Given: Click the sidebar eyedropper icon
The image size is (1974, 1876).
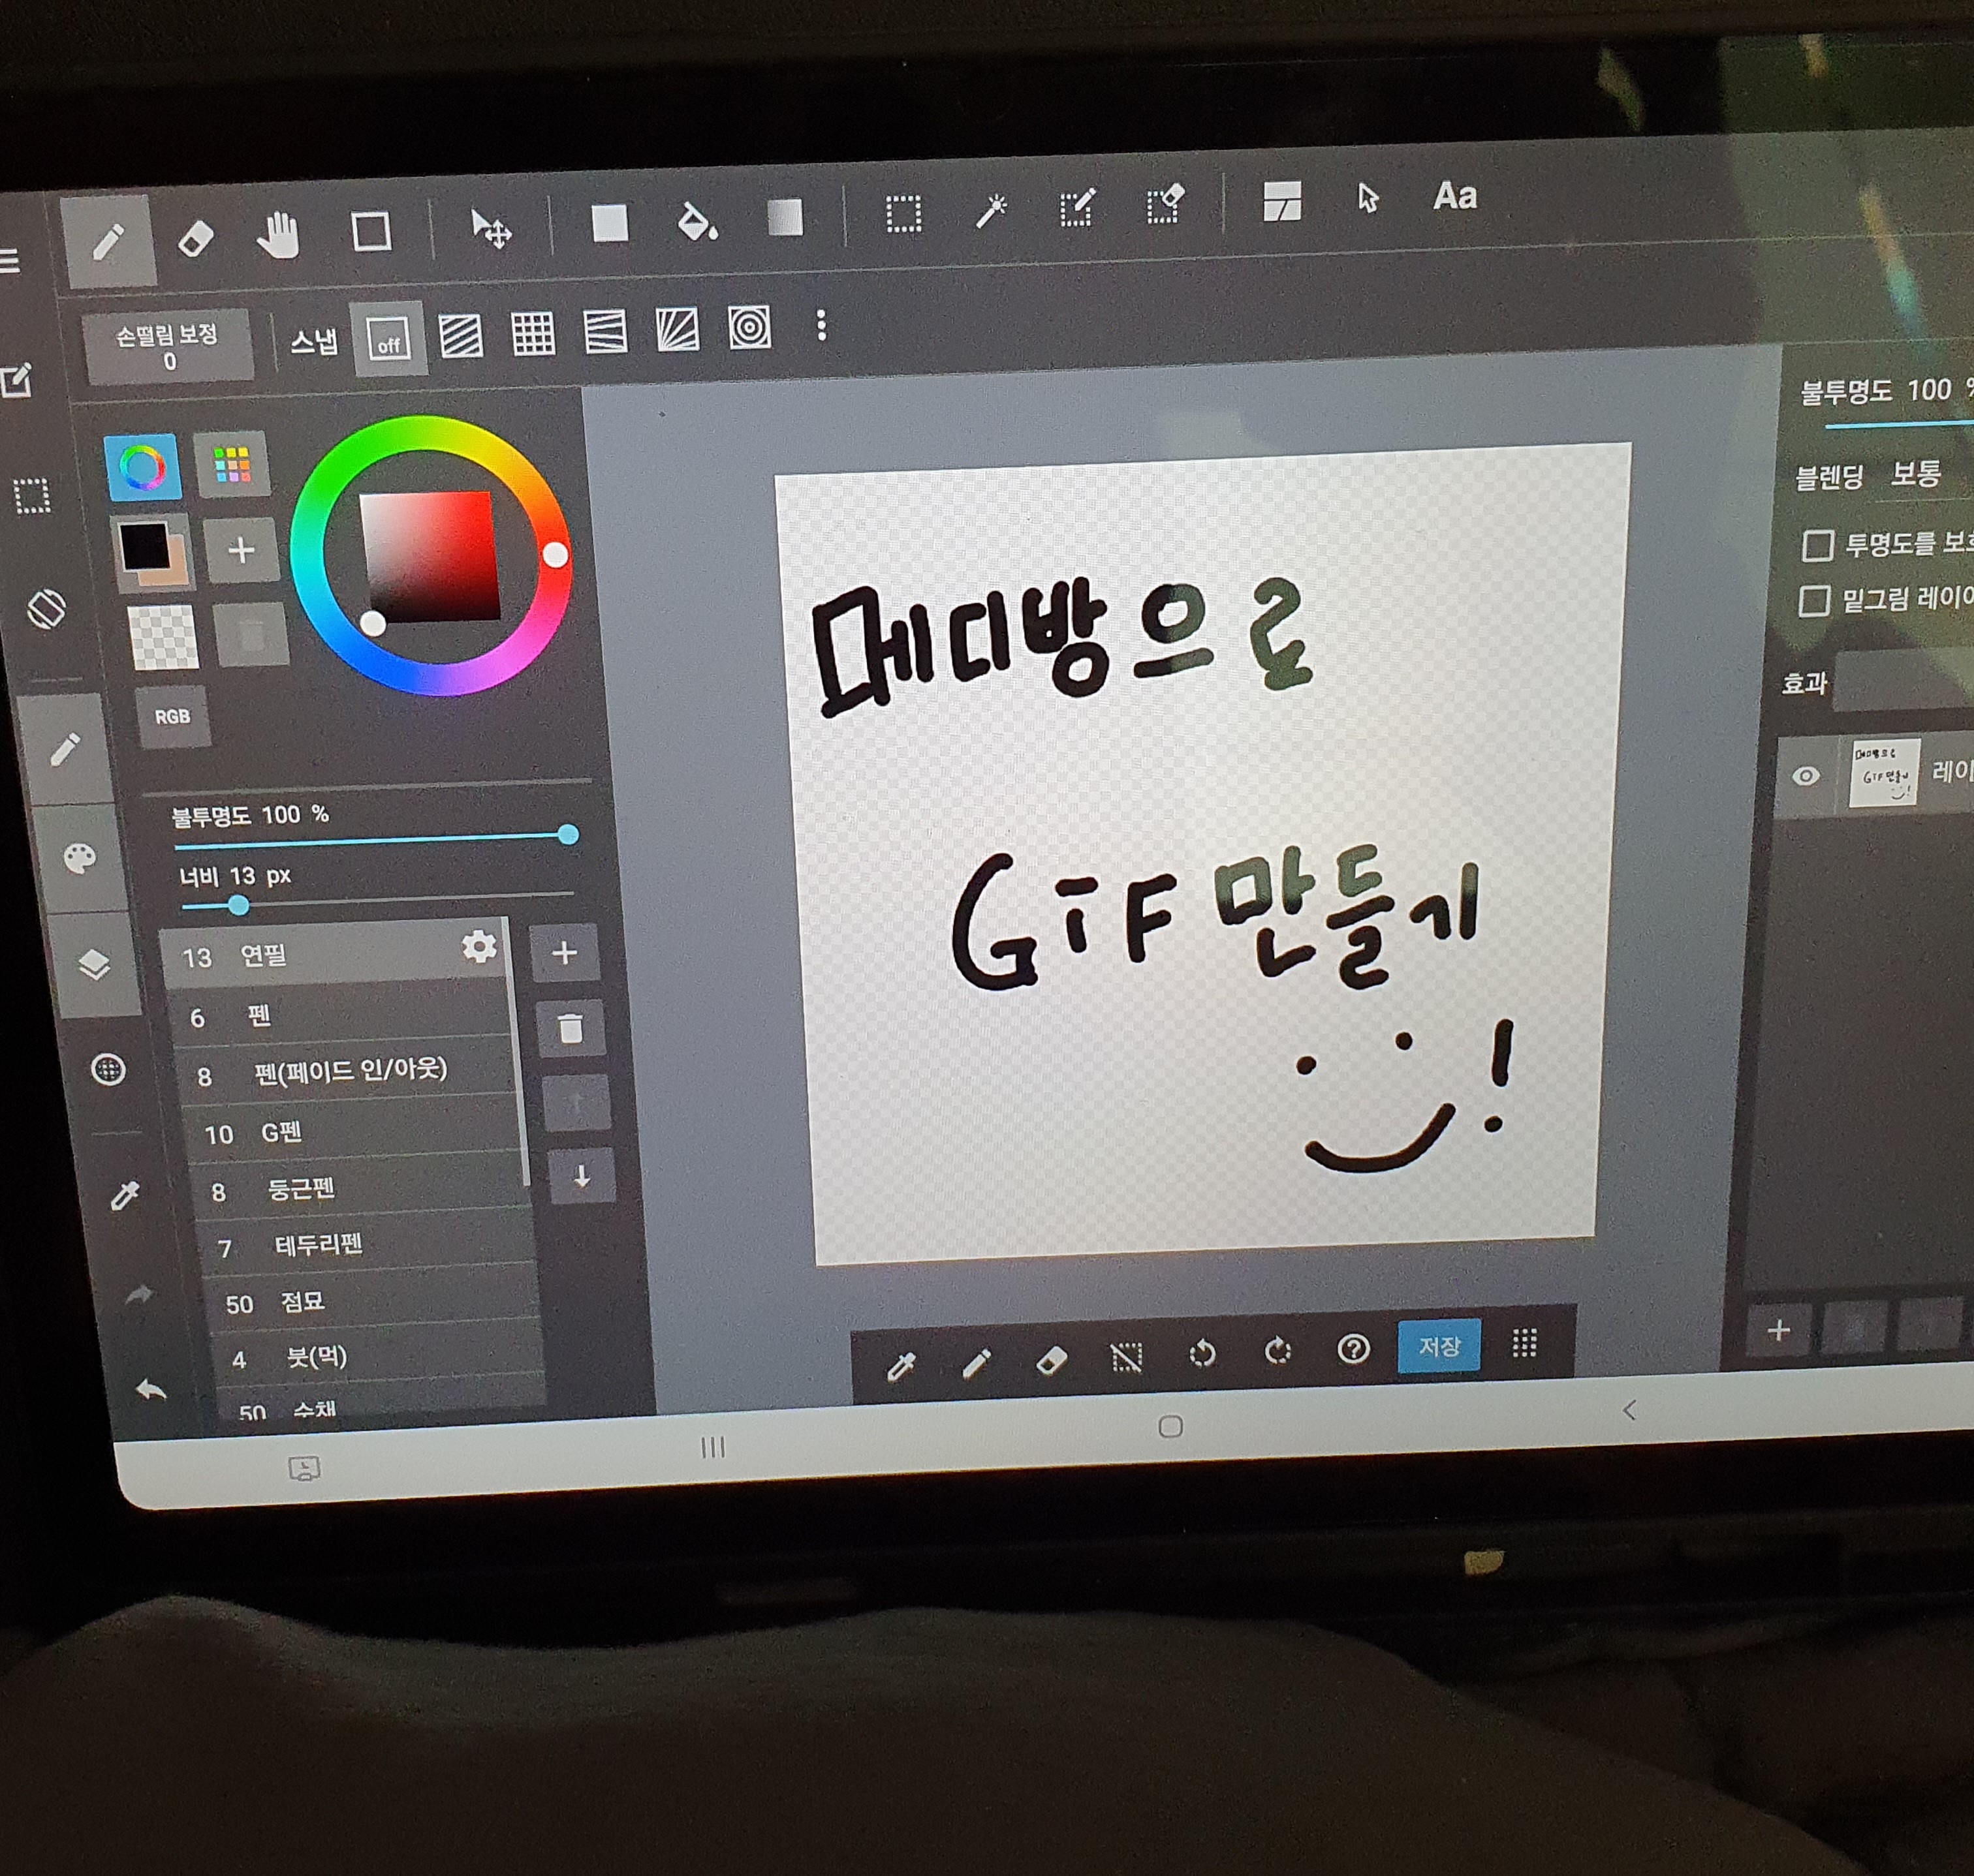Looking at the screenshot, I should click(125, 1194).
